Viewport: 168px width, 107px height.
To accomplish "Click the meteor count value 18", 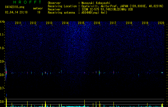I will 39,12.
